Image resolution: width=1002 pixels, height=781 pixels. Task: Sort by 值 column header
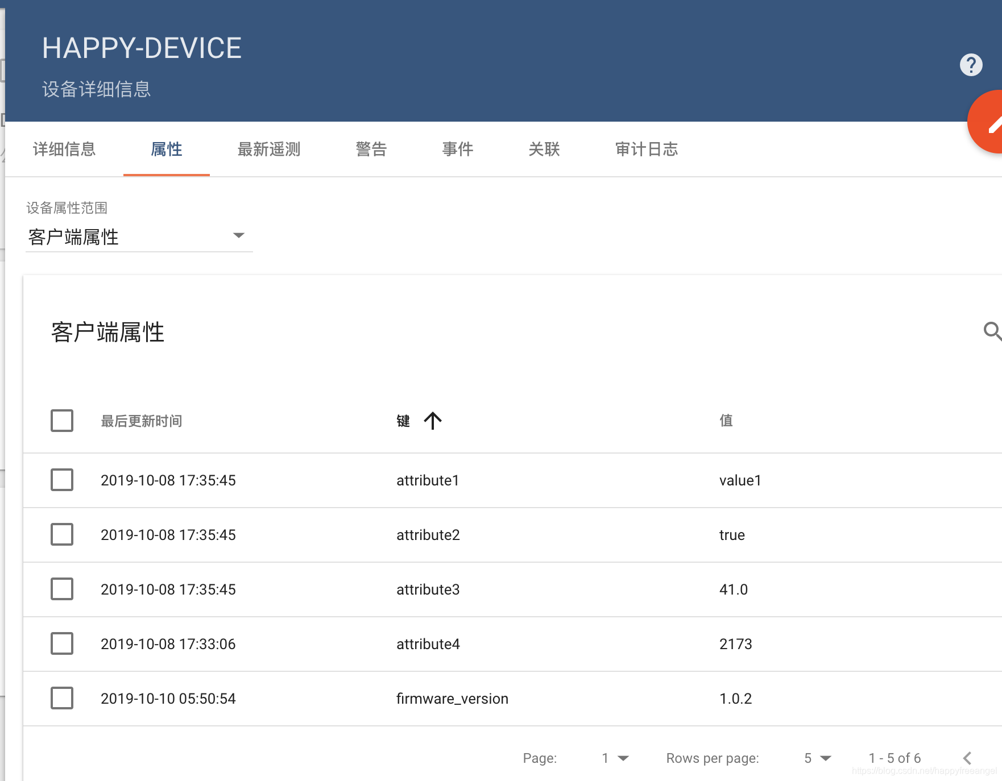tap(726, 421)
